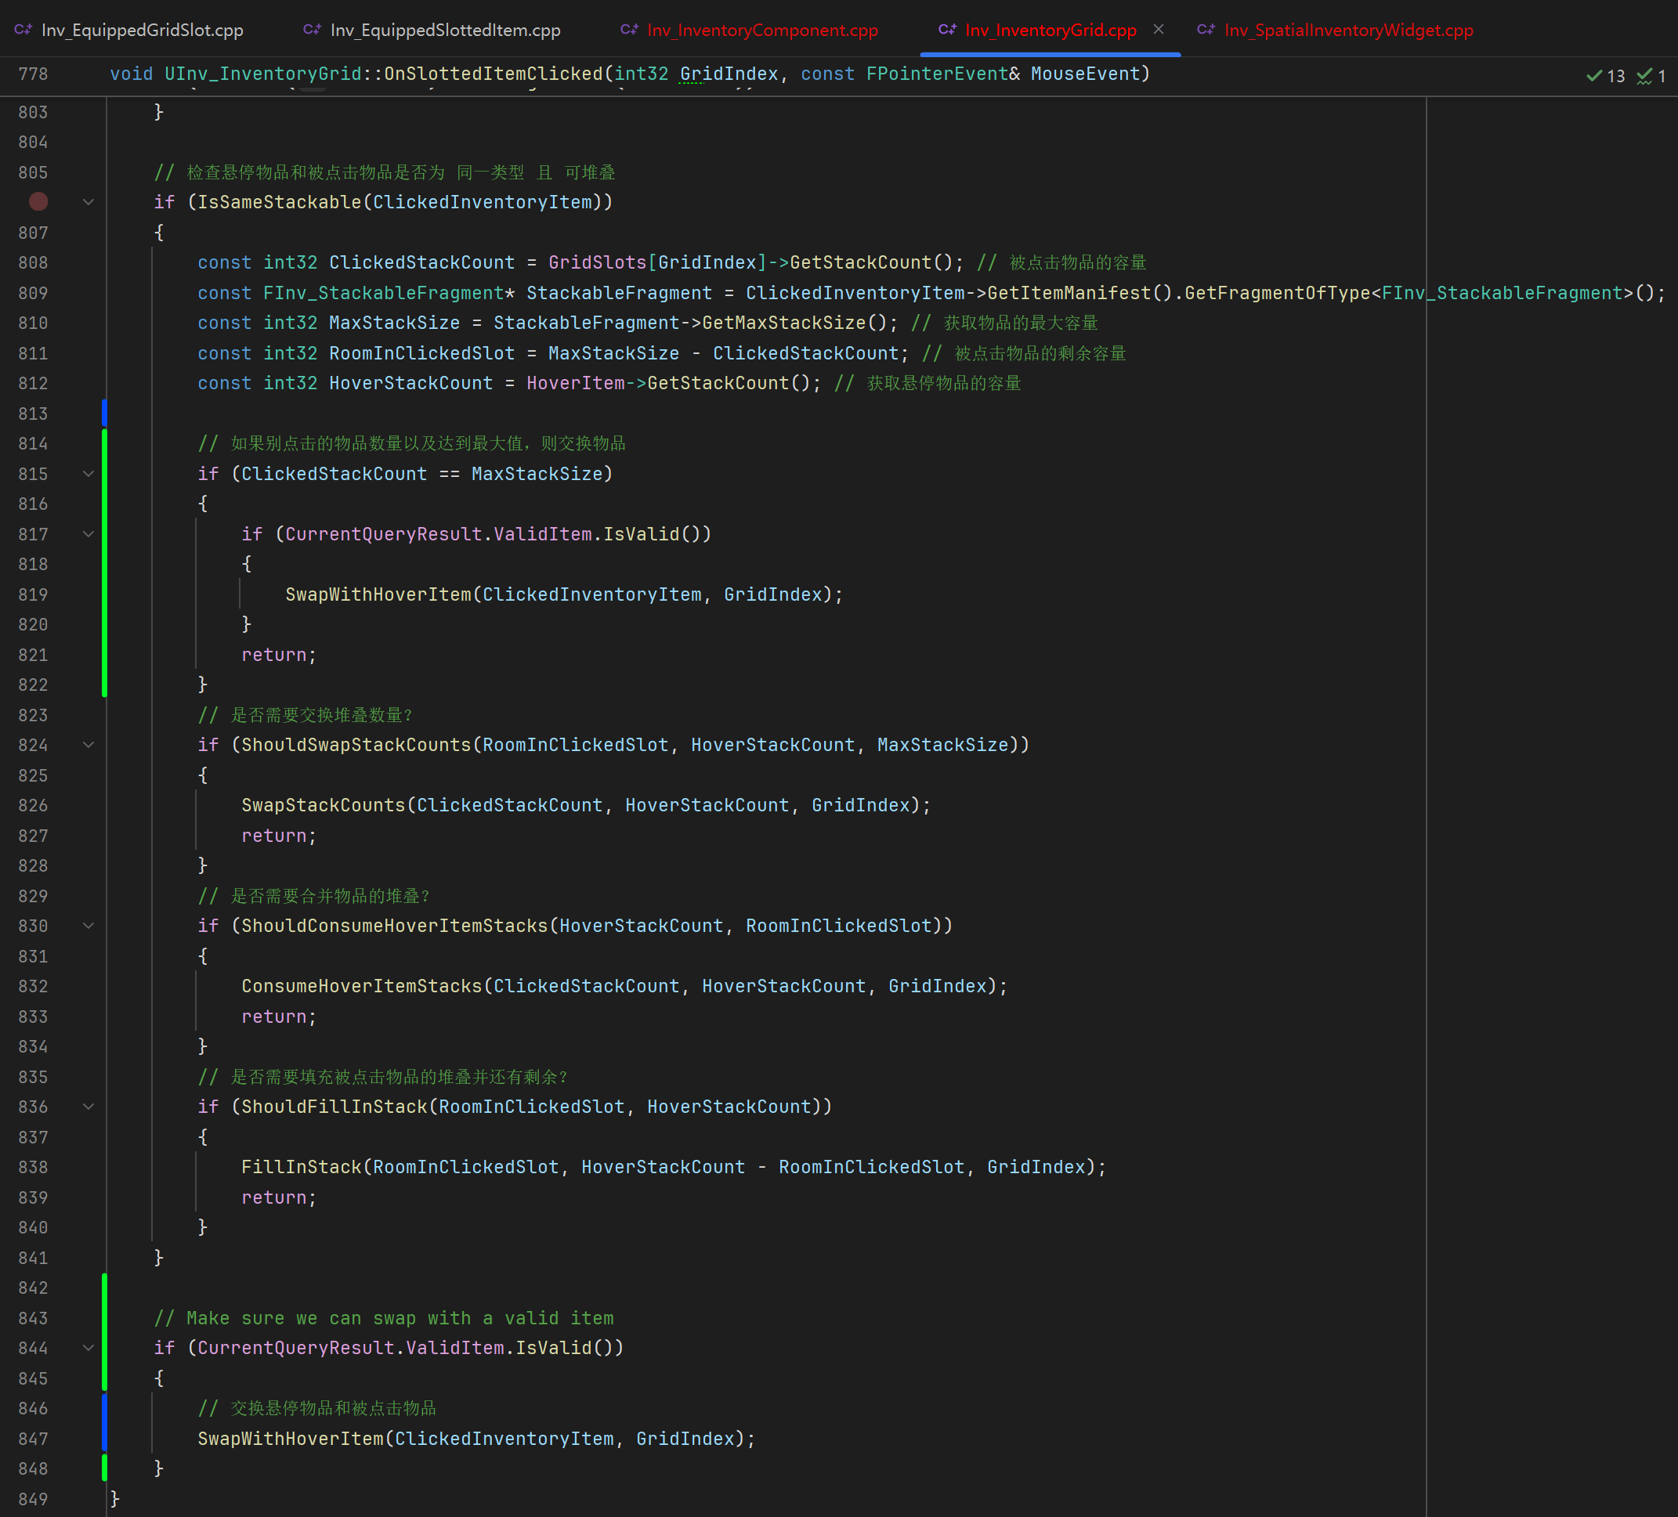This screenshot has width=1678, height=1517.
Task: Click the OnSlottedItemClicked sticky function header
Action: 493,74
